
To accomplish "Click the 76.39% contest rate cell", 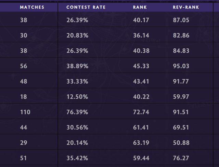I will click(x=77, y=112).
